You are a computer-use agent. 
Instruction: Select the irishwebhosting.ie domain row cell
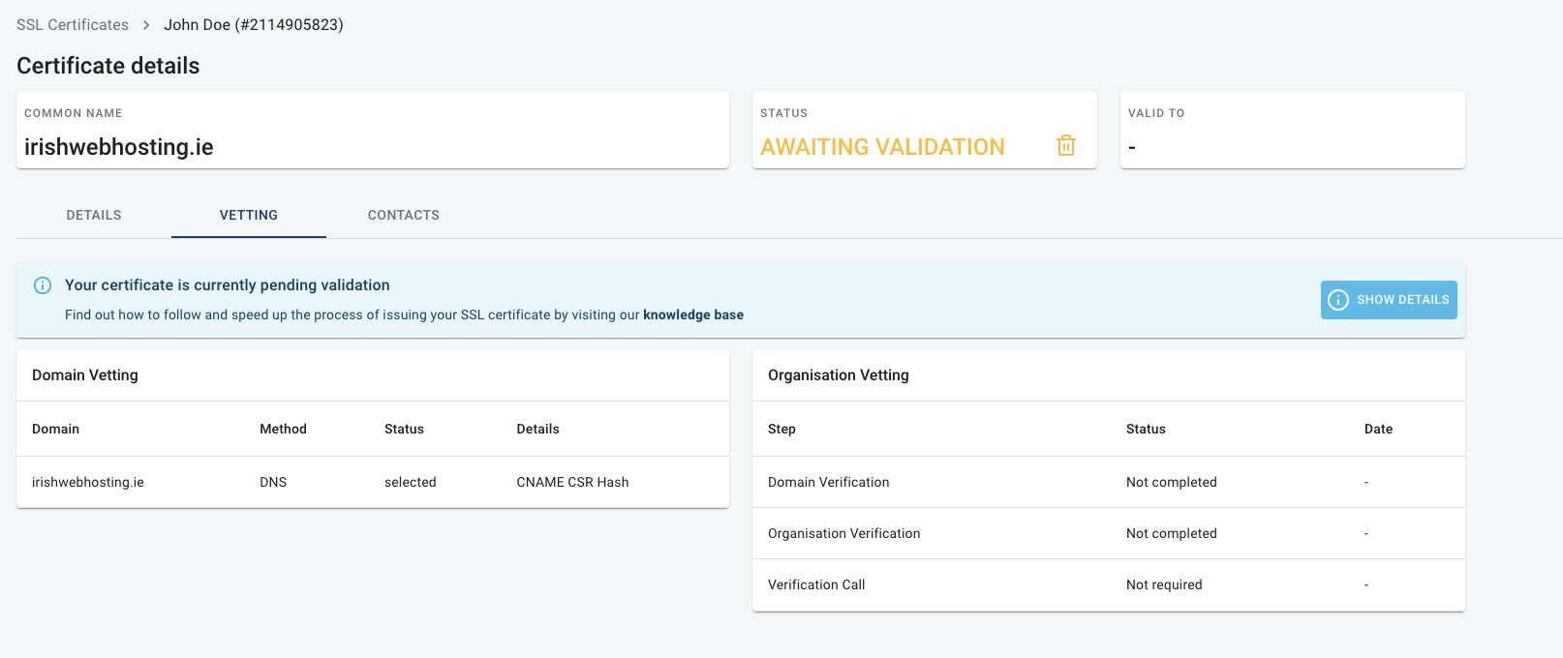tap(88, 482)
